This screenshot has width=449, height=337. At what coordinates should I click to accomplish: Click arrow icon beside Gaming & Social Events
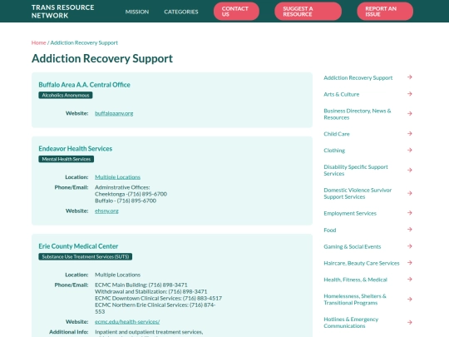click(x=410, y=246)
